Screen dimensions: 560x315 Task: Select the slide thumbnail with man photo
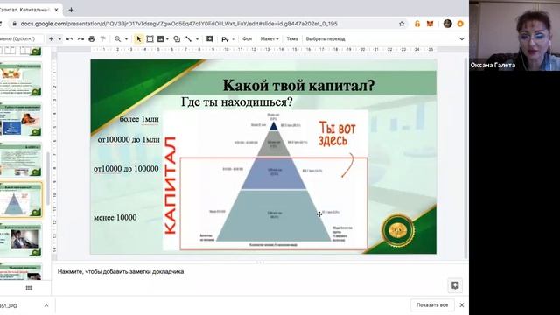click(21, 241)
